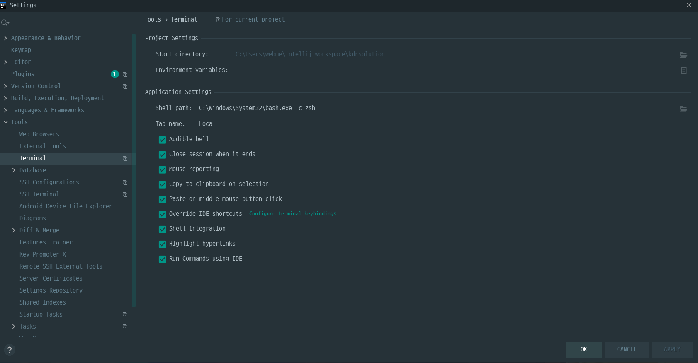Click the project-level icon beside Version Control

pyautogui.click(x=125, y=87)
